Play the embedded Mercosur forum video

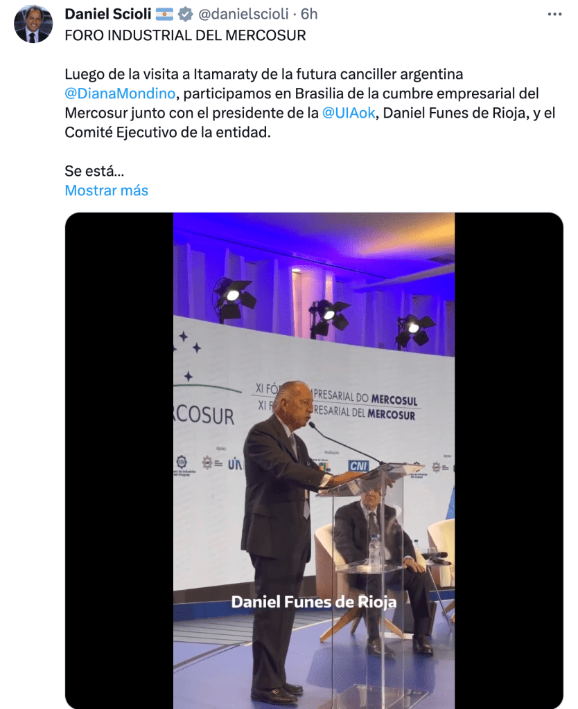(314, 460)
